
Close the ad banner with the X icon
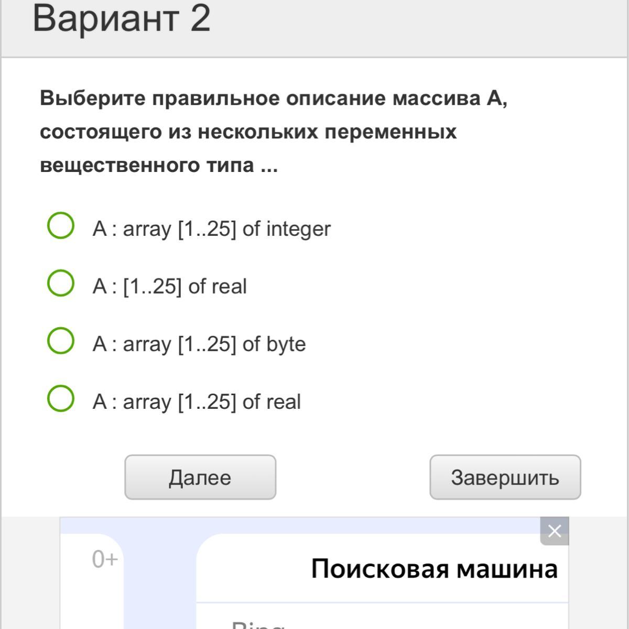tap(554, 531)
